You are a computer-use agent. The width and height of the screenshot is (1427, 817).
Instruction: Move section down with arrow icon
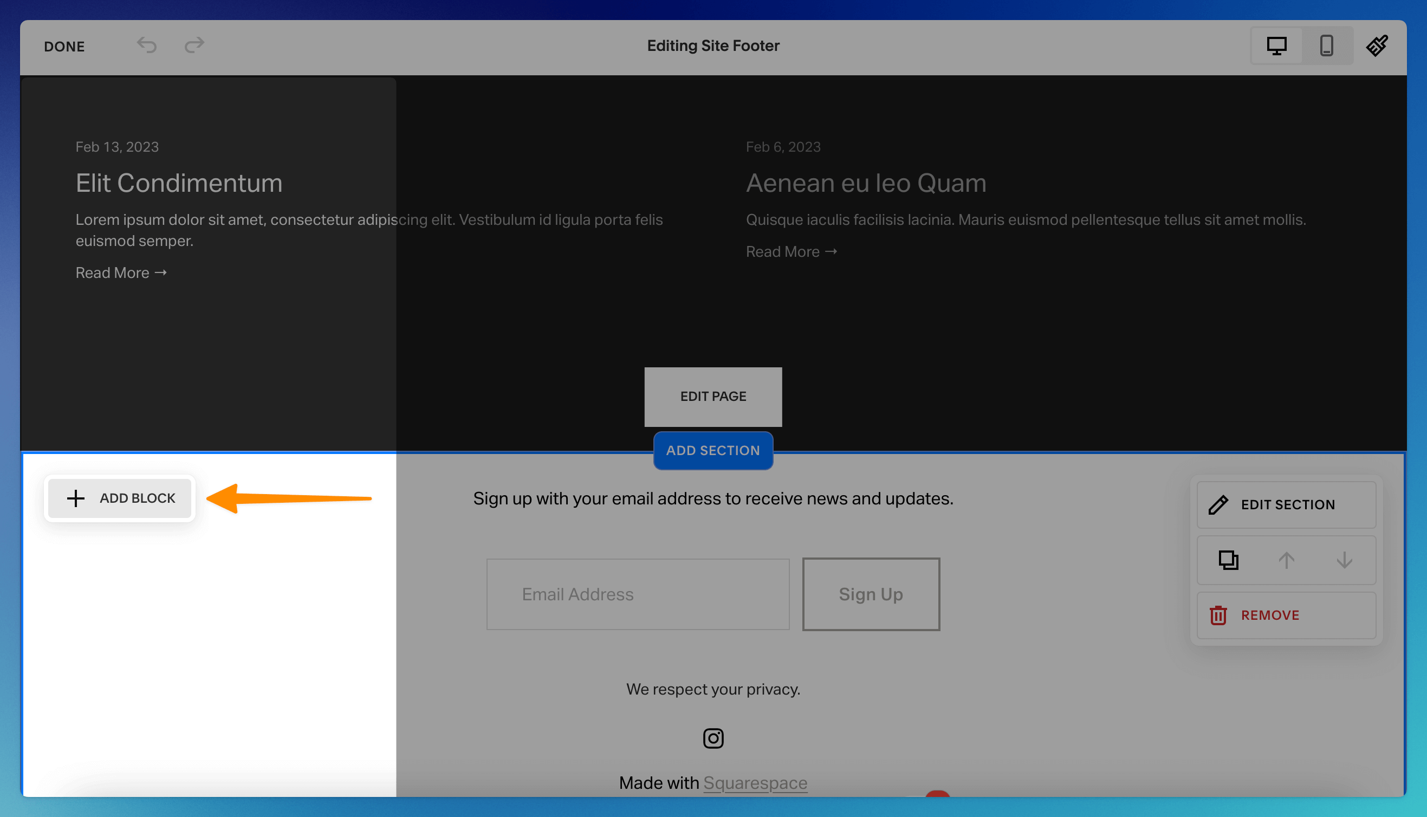click(x=1344, y=560)
